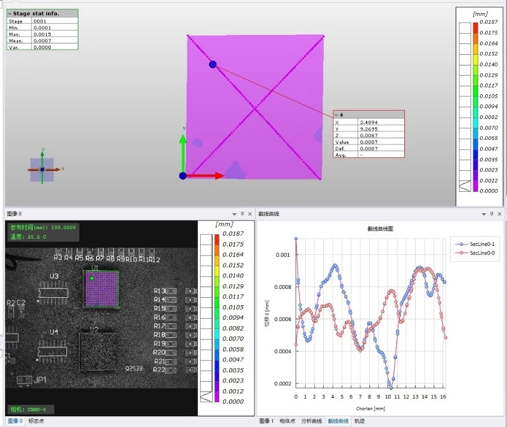Open the 分析曲线 tab
Viewport: 507px width, 427px height.
(x=311, y=421)
